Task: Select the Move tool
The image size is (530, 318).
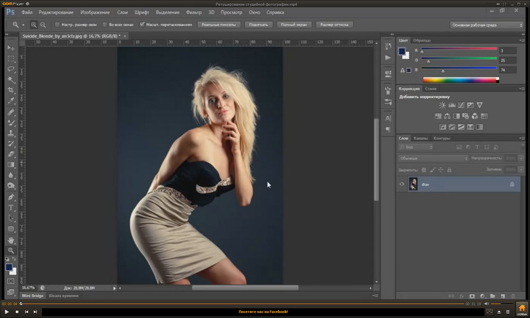Action: (11, 48)
